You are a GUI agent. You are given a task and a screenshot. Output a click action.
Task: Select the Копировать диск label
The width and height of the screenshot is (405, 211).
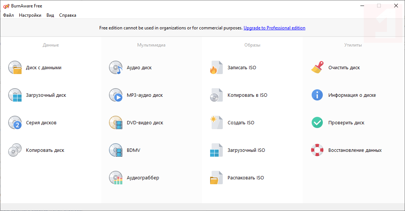point(45,150)
